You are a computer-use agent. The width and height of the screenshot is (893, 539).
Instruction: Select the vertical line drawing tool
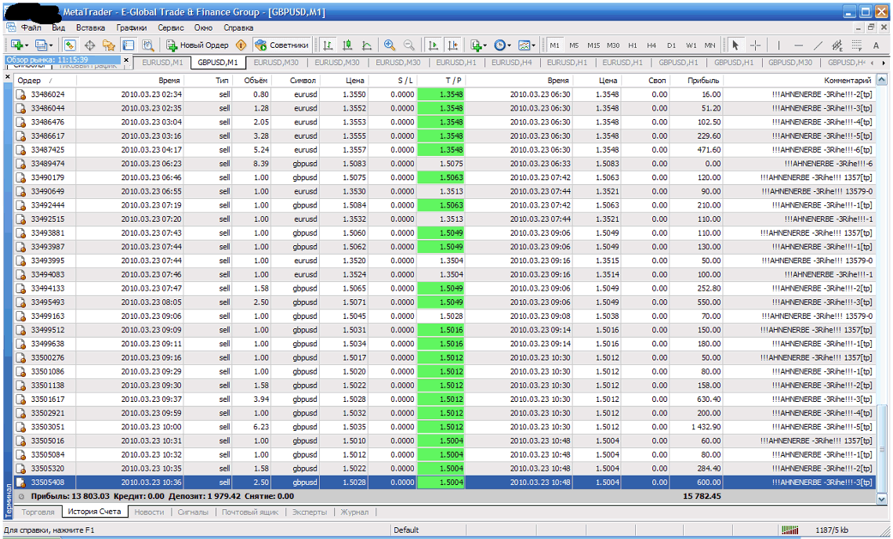pos(779,45)
